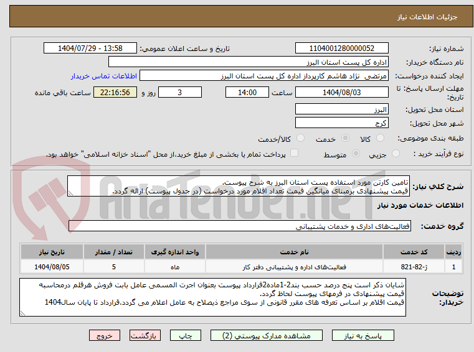Click the resize handle of شرح کلی نیاز
The width and height of the screenshot is (474, 352).
pyautogui.click(x=70, y=193)
